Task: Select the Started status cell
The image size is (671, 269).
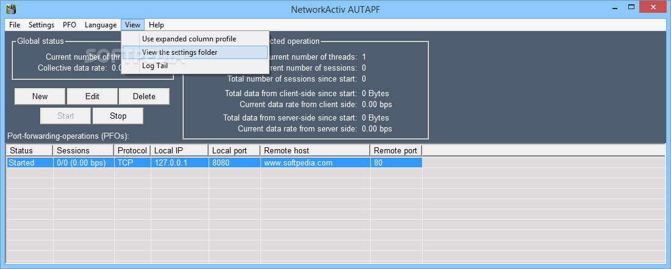Action: [x=29, y=162]
